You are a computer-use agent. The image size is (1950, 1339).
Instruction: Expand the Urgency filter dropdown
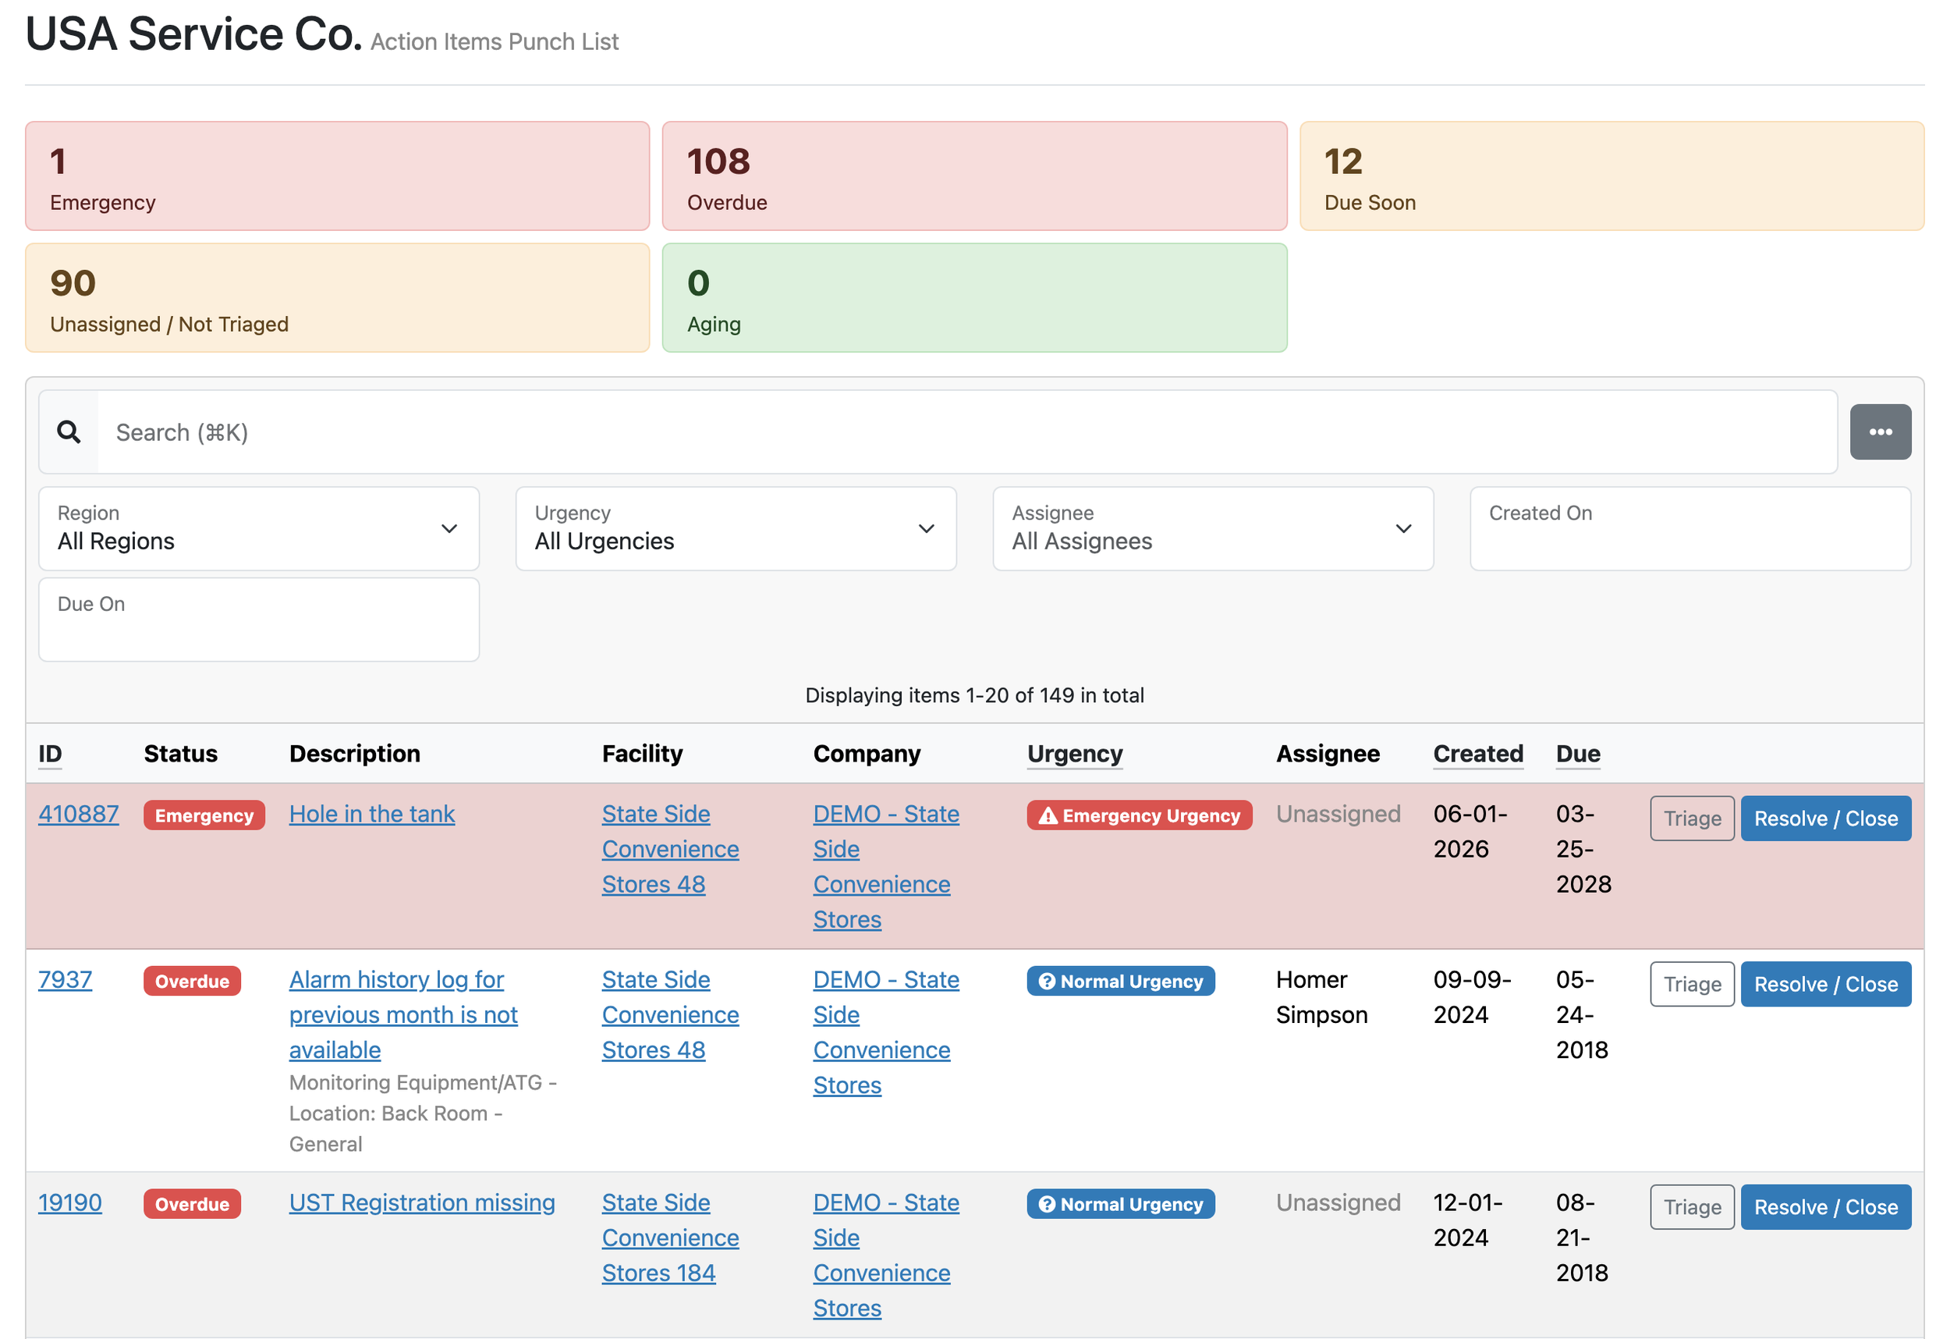pyautogui.click(x=736, y=529)
